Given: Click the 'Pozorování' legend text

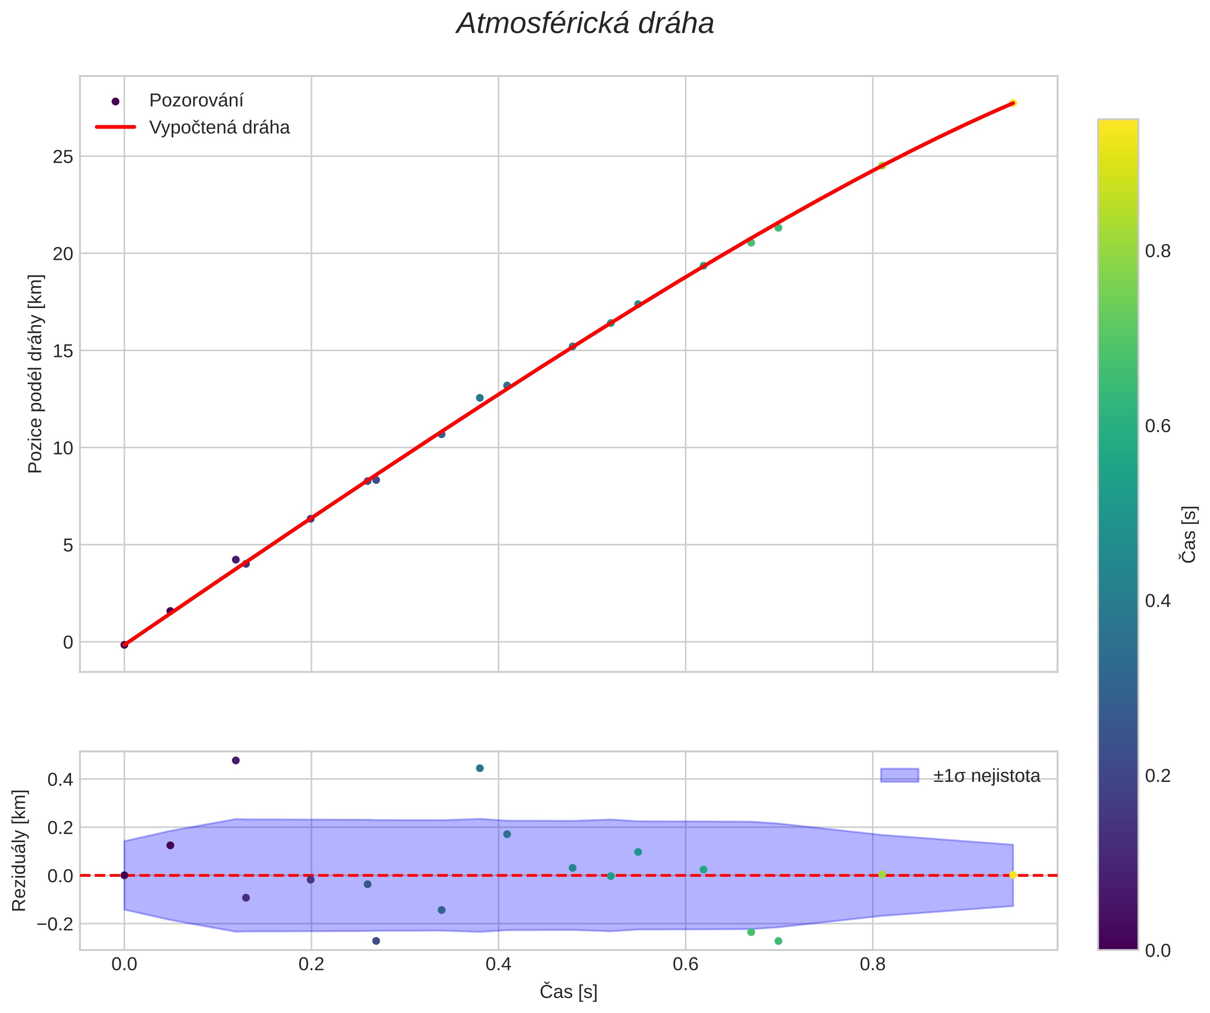Looking at the screenshot, I should coord(196,101).
